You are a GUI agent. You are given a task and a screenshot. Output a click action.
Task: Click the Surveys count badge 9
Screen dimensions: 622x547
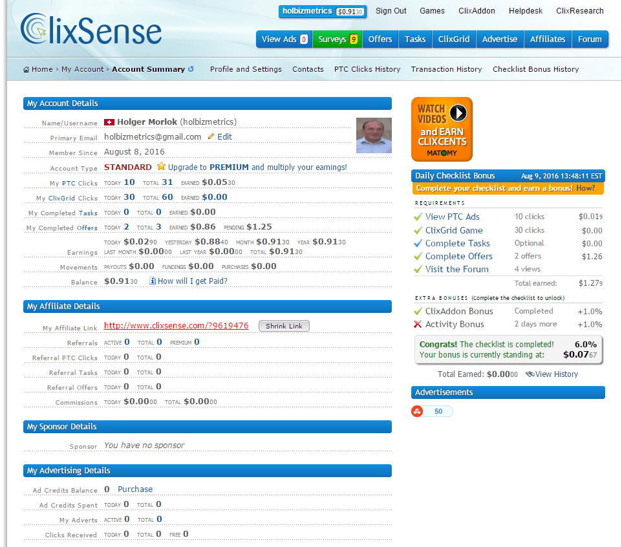(354, 39)
